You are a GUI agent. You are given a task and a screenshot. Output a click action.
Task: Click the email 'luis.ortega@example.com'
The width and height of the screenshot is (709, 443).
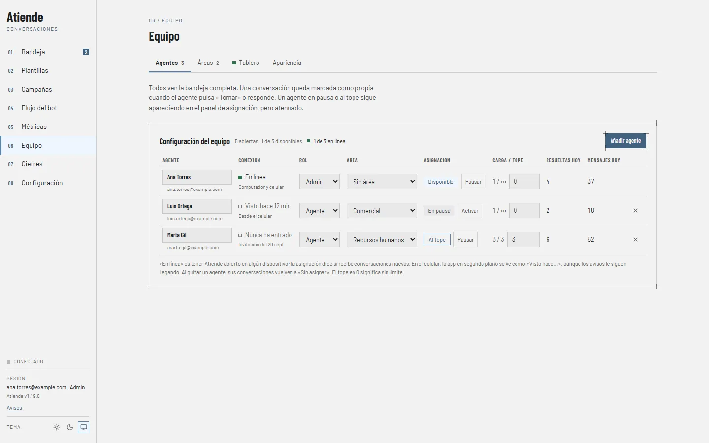pos(195,219)
